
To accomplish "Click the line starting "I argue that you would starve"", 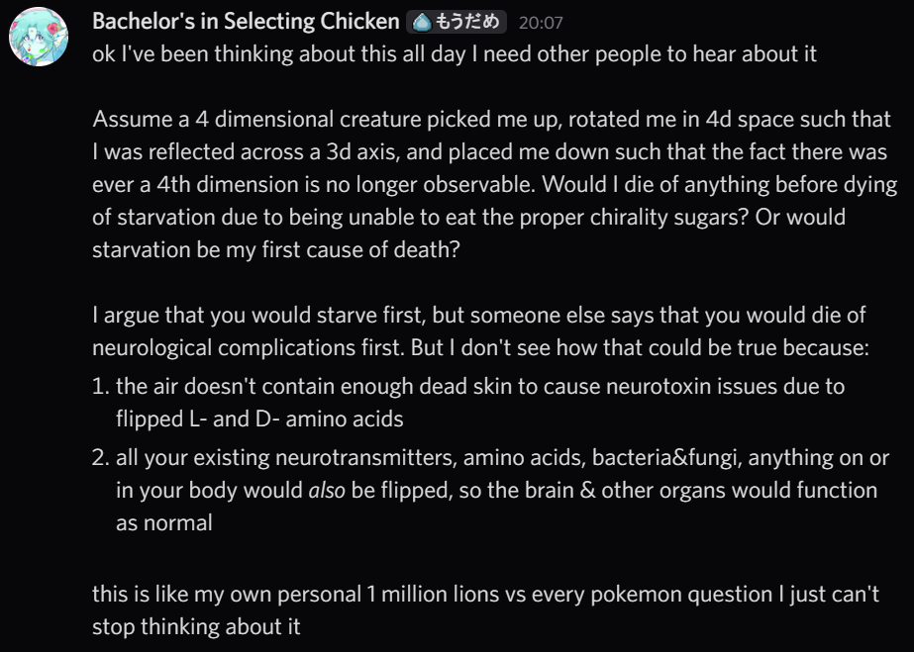I will (x=479, y=316).
